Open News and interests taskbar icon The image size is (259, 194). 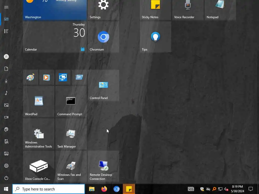191,189
